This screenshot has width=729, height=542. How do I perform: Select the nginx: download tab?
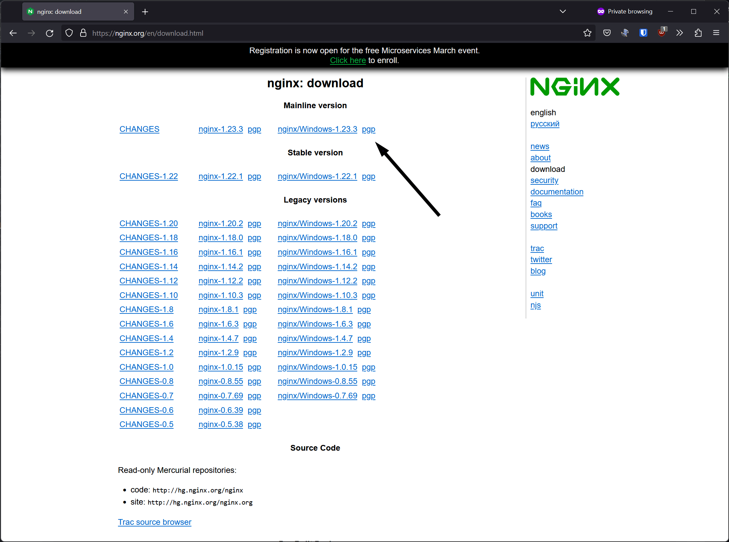point(67,11)
